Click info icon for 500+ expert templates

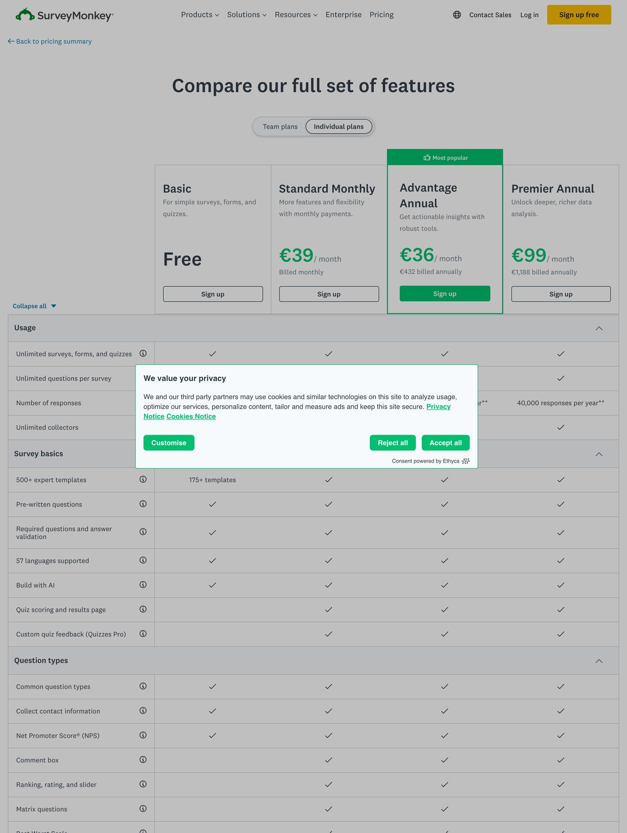pyautogui.click(x=143, y=479)
